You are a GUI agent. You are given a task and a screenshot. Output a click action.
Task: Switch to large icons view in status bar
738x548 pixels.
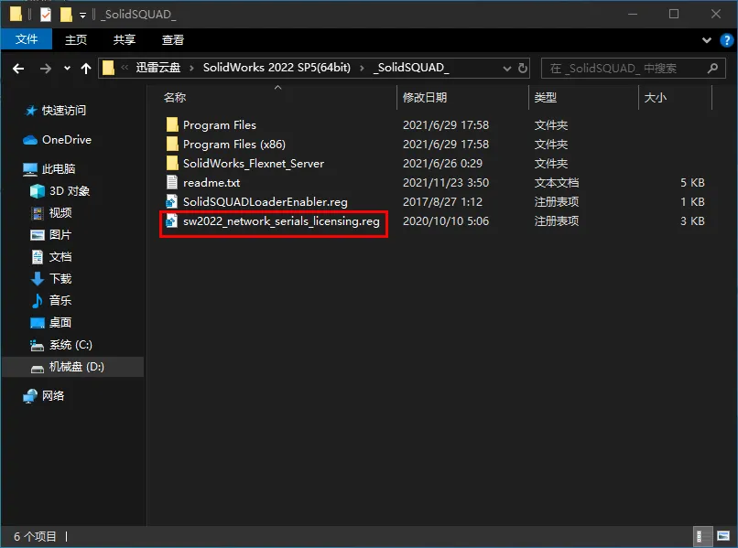[x=723, y=536]
